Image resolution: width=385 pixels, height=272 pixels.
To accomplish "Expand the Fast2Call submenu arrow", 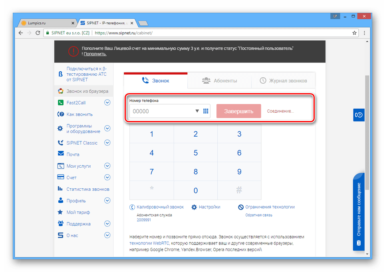I will [107, 103].
